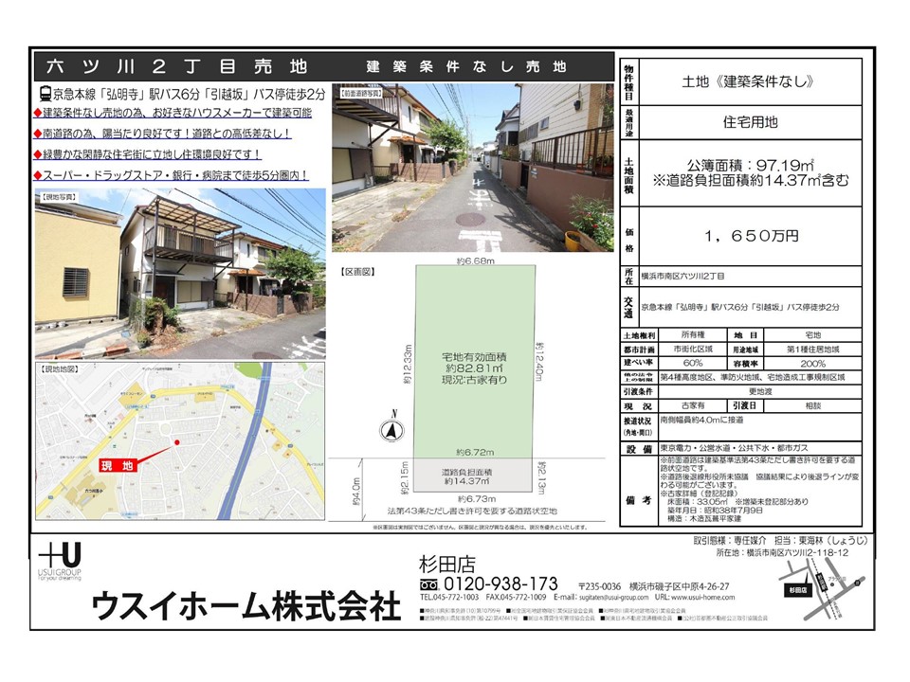Viewport: 910px width, 682px height.
Task: Click the underlined 建築条件なし売地の為 line
Action: [x=176, y=113]
